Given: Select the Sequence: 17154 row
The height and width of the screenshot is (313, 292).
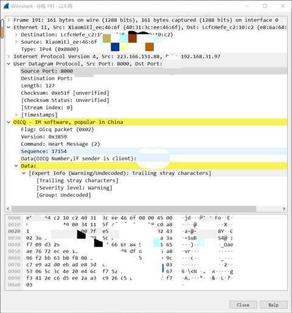Looking at the screenshot, I should [154, 151].
